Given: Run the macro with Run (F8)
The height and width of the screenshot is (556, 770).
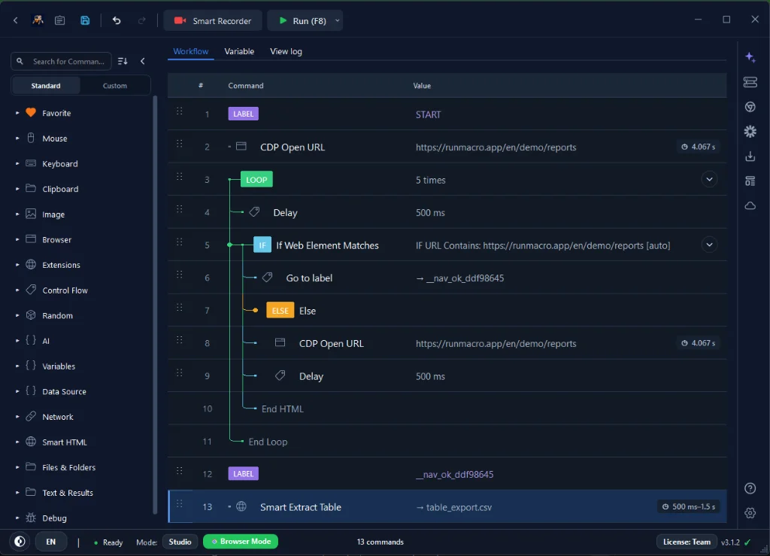Looking at the screenshot, I should (x=302, y=20).
